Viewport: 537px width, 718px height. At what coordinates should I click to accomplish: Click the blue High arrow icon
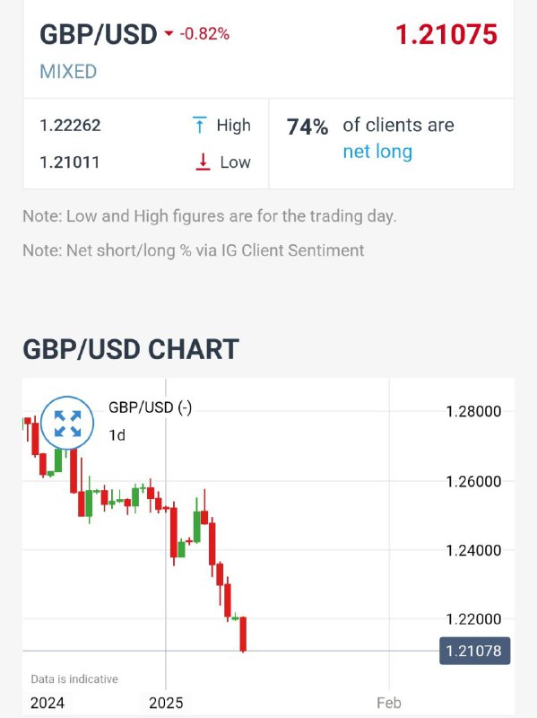tap(199, 125)
